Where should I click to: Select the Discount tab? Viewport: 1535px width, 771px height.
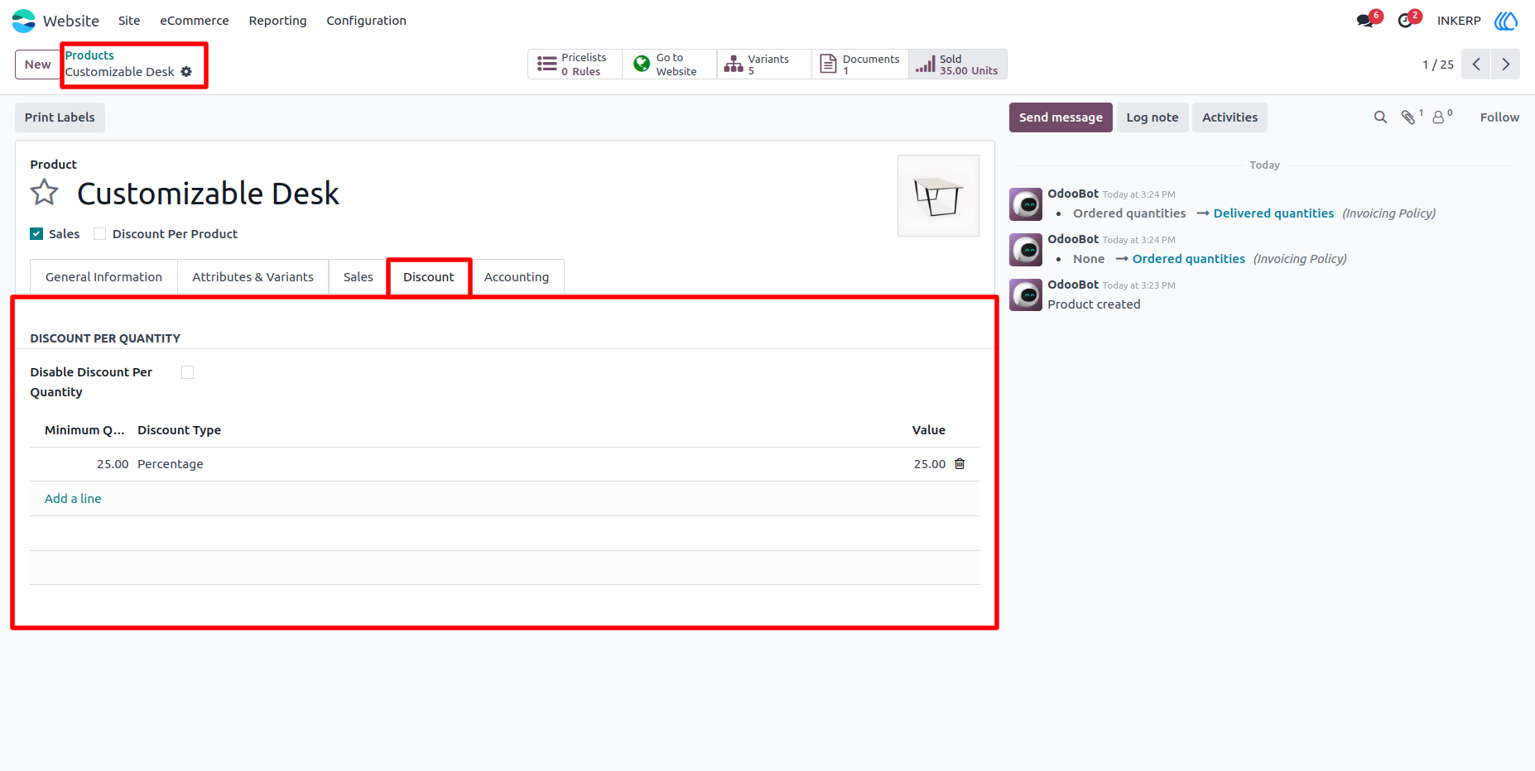[x=429, y=277]
